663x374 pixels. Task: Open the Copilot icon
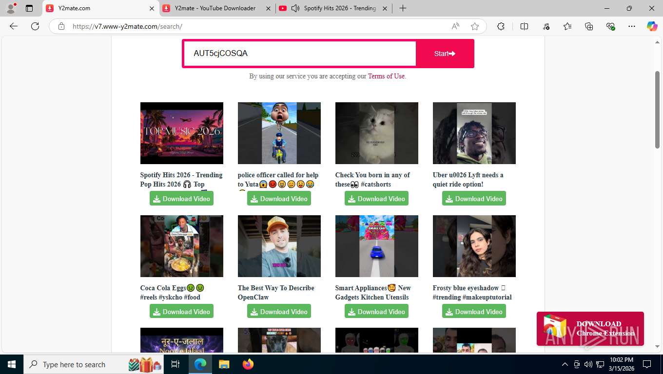pyautogui.click(x=652, y=26)
